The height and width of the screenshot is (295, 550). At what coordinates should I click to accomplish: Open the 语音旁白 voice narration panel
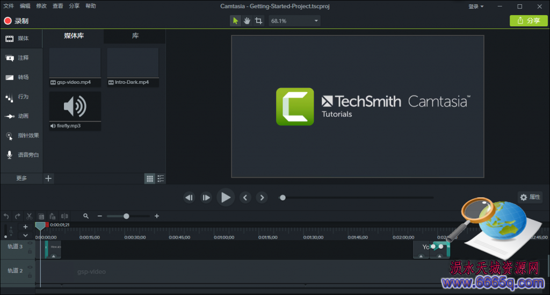coord(21,155)
